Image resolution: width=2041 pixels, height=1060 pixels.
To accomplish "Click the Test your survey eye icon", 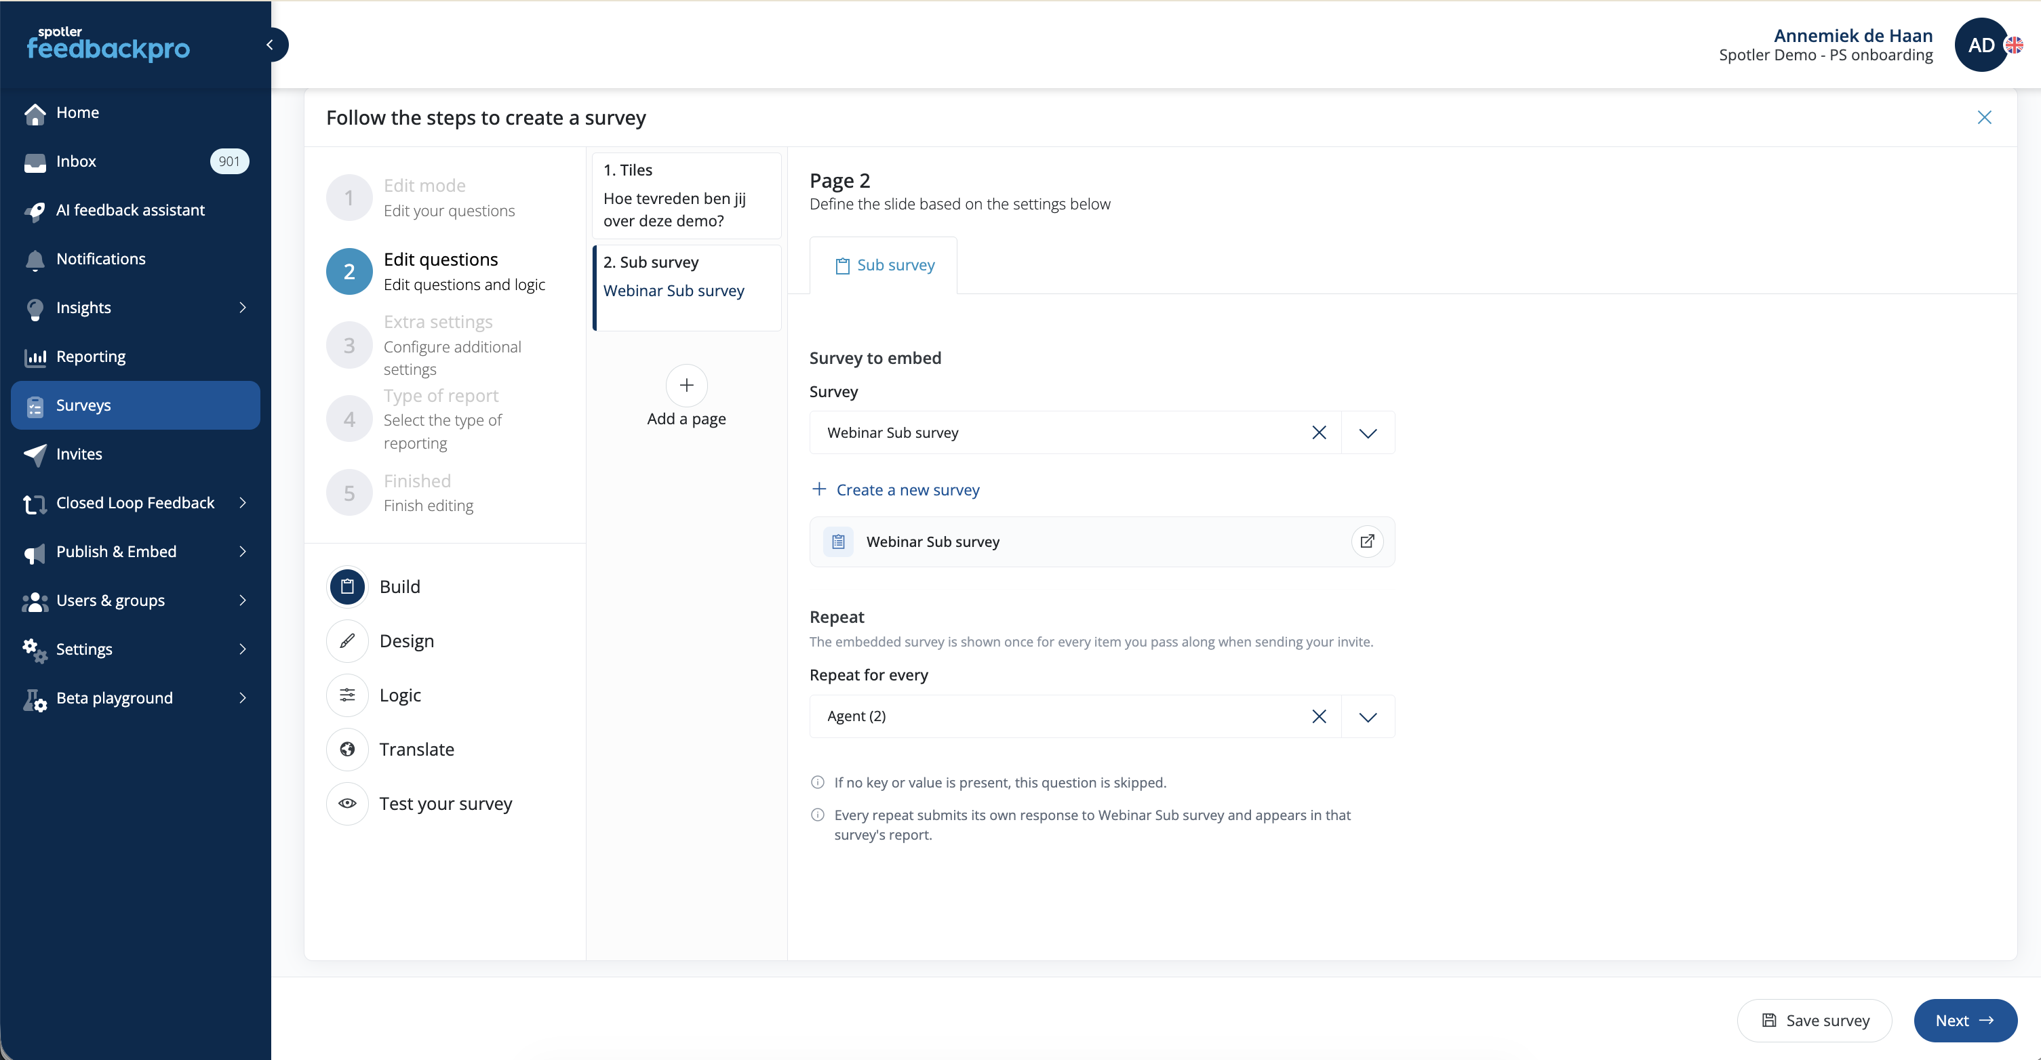I will click(347, 803).
